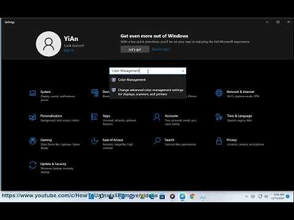Open the Ease of Access label
This screenshot has height=220, width=294.
pos(113,140)
